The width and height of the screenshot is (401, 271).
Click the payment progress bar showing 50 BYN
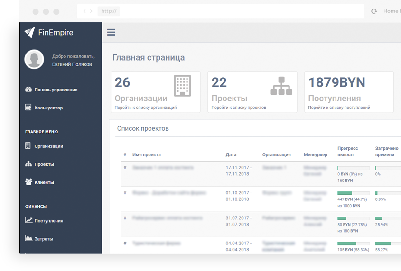(354, 218)
